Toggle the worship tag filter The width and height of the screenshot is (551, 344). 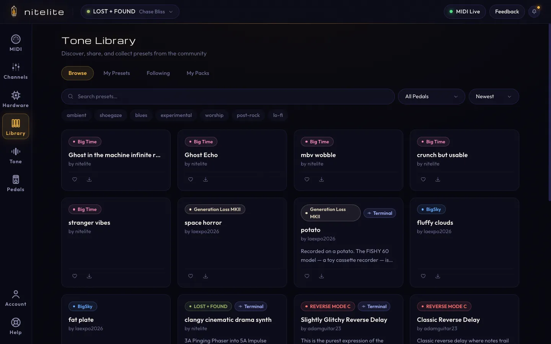(214, 115)
